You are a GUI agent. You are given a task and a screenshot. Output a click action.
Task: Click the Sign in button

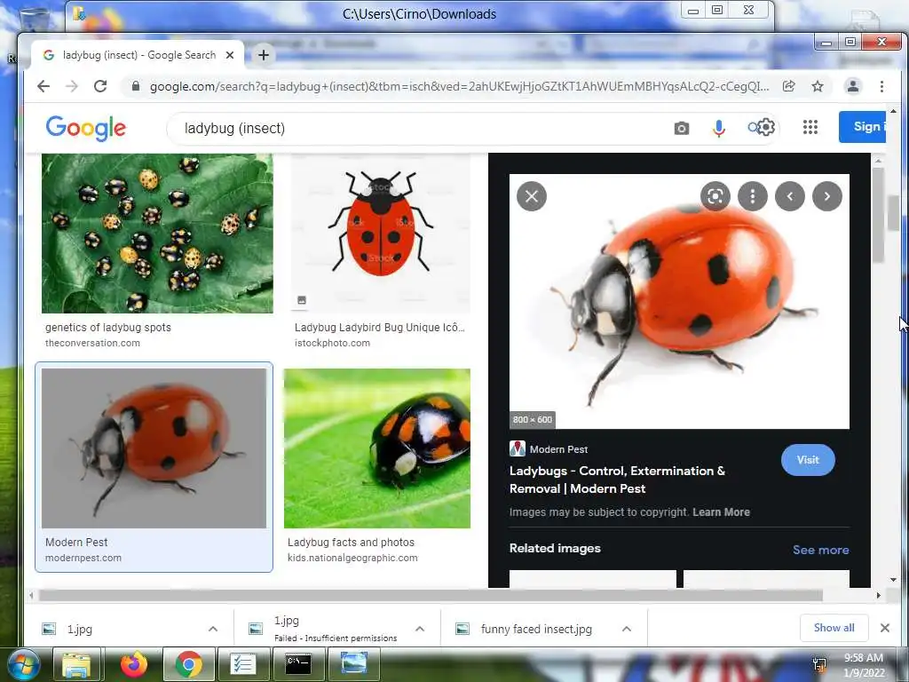pyautogui.click(x=862, y=126)
